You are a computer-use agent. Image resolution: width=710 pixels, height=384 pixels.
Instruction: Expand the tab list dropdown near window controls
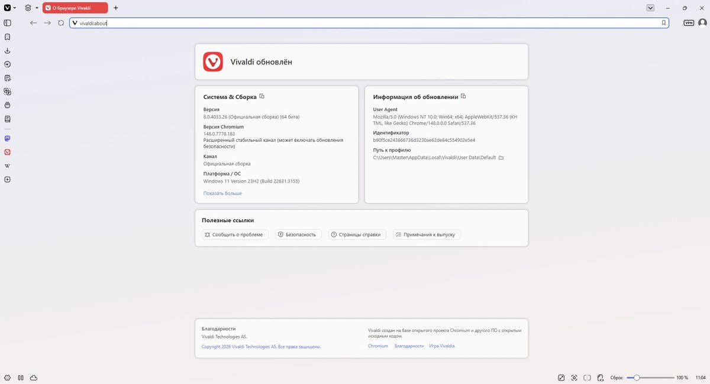(650, 8)
